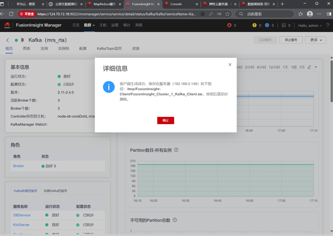Switch to the 配置 tab
This screenshot has height=236, width=333.
[83, 49]
